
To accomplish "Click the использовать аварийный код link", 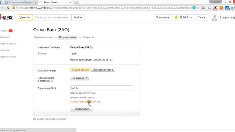I will tap(85, 102).
